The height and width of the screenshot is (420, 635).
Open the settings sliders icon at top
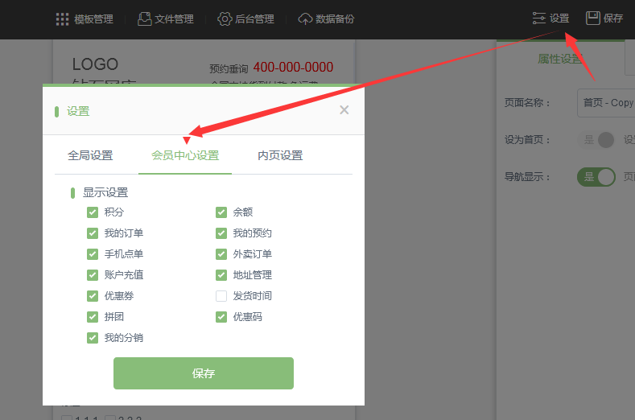point(539,19)
